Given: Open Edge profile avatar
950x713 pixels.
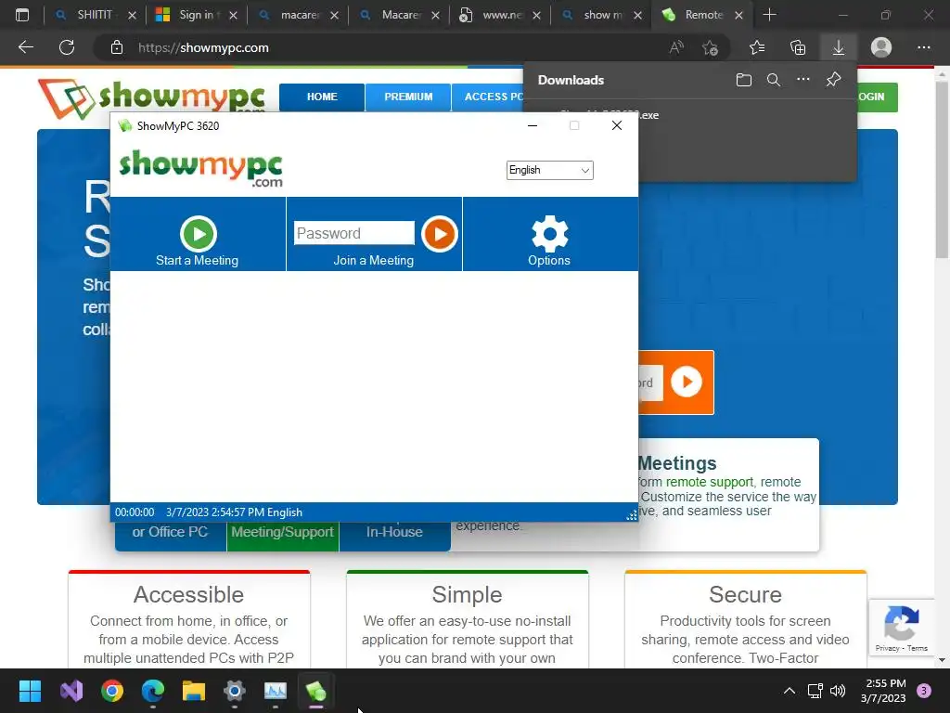Looking at the screenshot, I should point(880,47).
